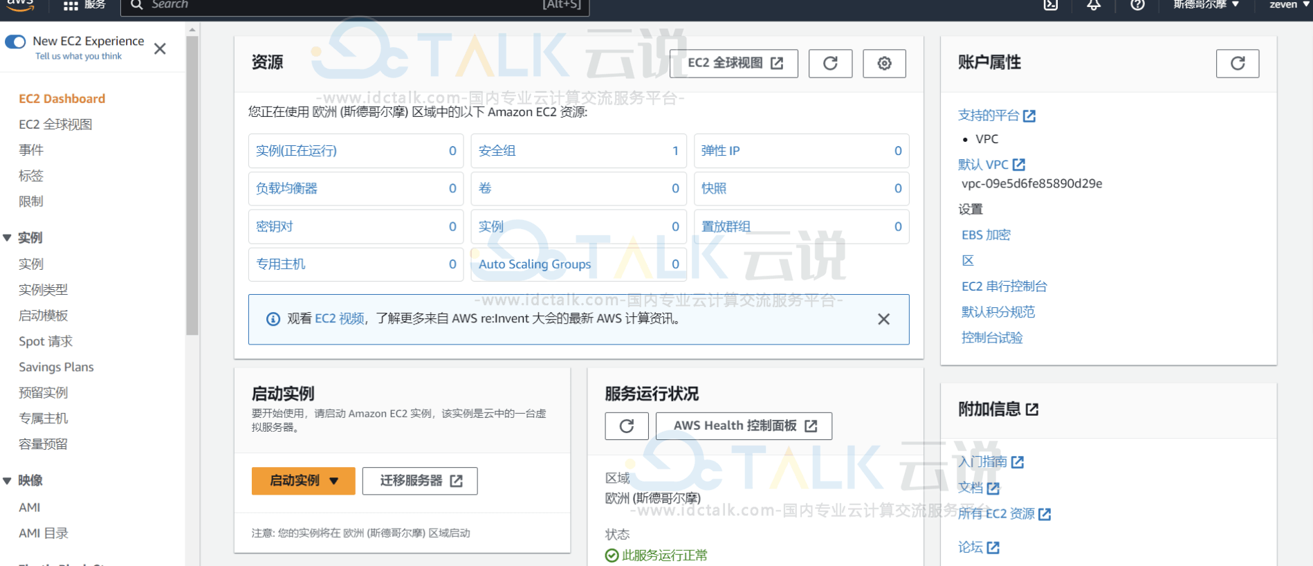The image size is (1313, 566).
Task: Open 论坛 link
Action: [978, 547]
